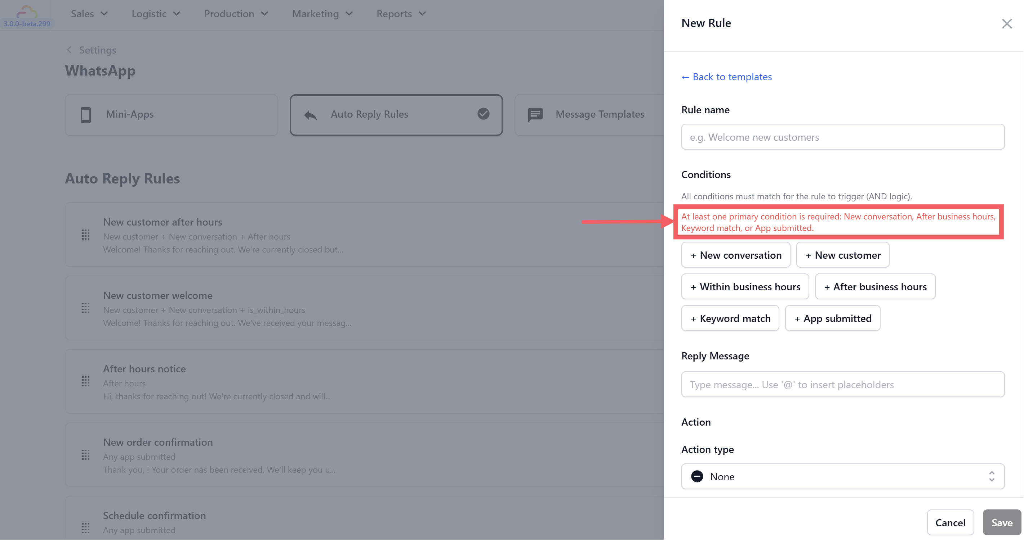This screenshot has height=540, width=1024.
Task: Expand the Reports menu
Action: tap(401, 14)
